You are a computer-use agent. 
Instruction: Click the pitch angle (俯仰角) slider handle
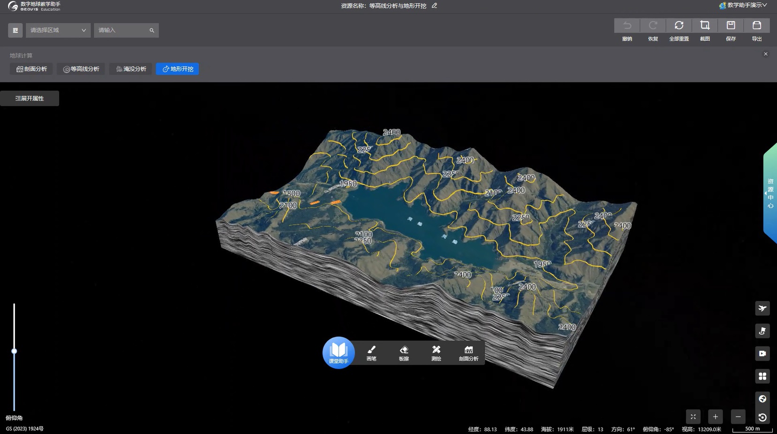[14, 351]
